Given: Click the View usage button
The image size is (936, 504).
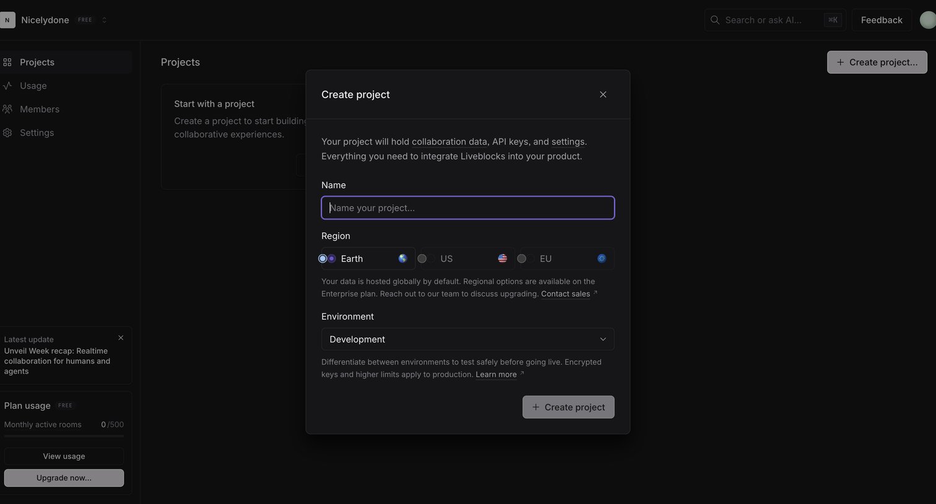Looking at the screenshot, I should [x=64, y=456].
